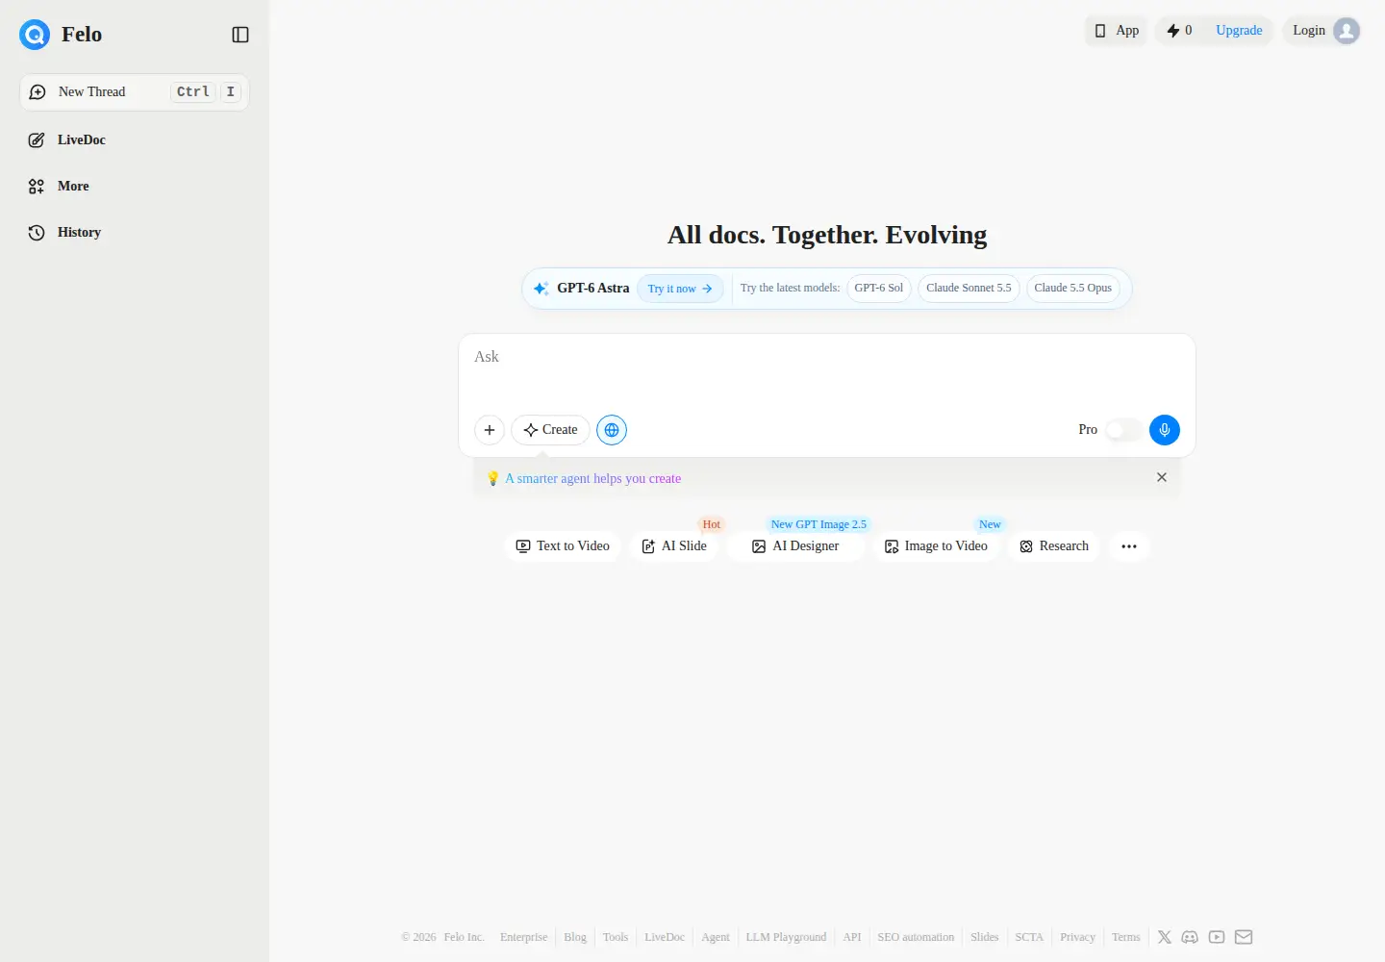This screenshot has height=962, width=1385.
Task: Click the Upgrade link
Action: point(1239,31)
